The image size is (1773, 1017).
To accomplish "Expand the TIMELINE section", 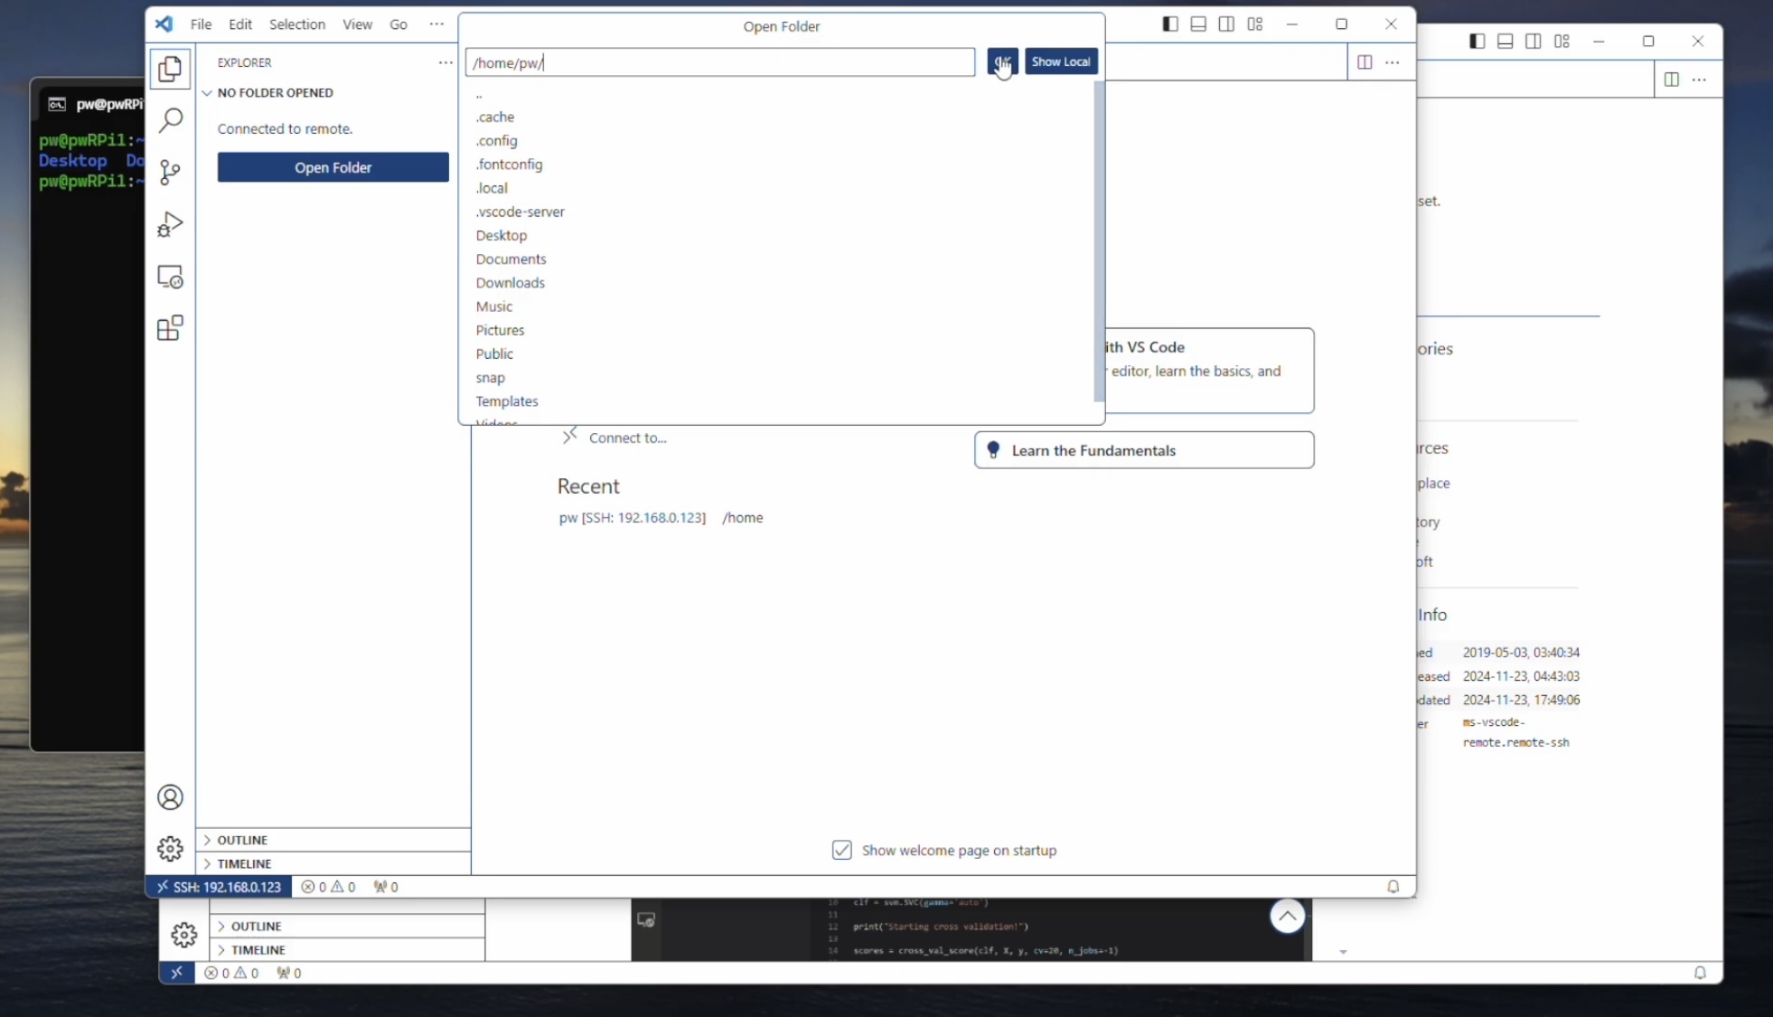I will click(244, 863).
